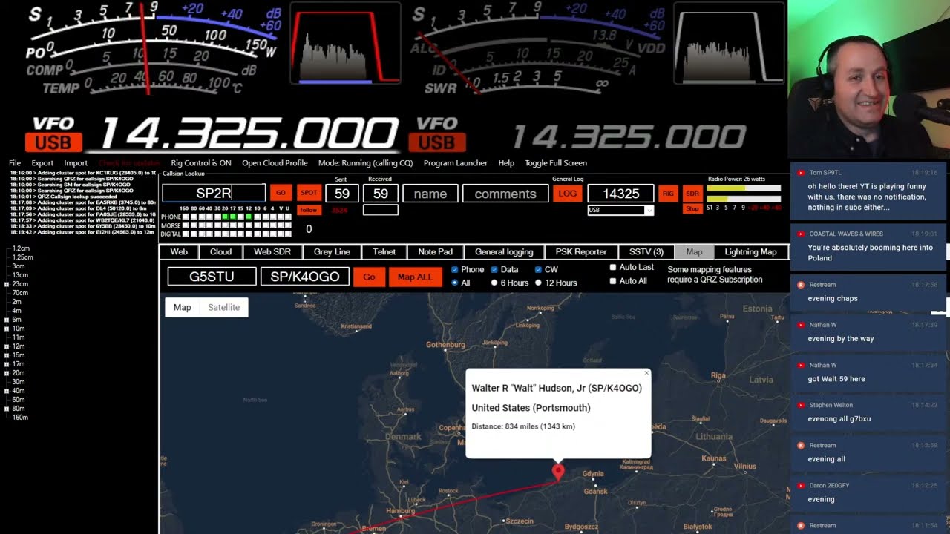Image resolution: width=950 pixels, height=534 pixels.
Task: Expand the 23cm band tree node
Action: click(7, 284)
